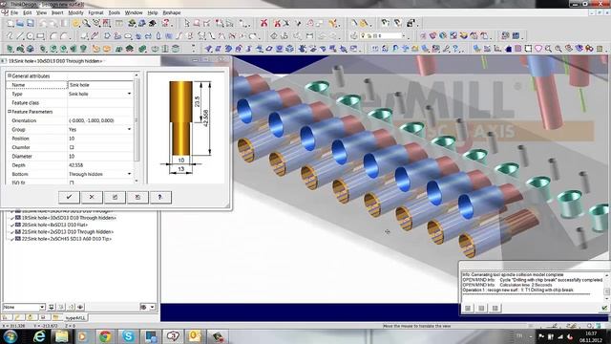Click the magnifier zoom icon in top toolbar

(x=86, y=23)
